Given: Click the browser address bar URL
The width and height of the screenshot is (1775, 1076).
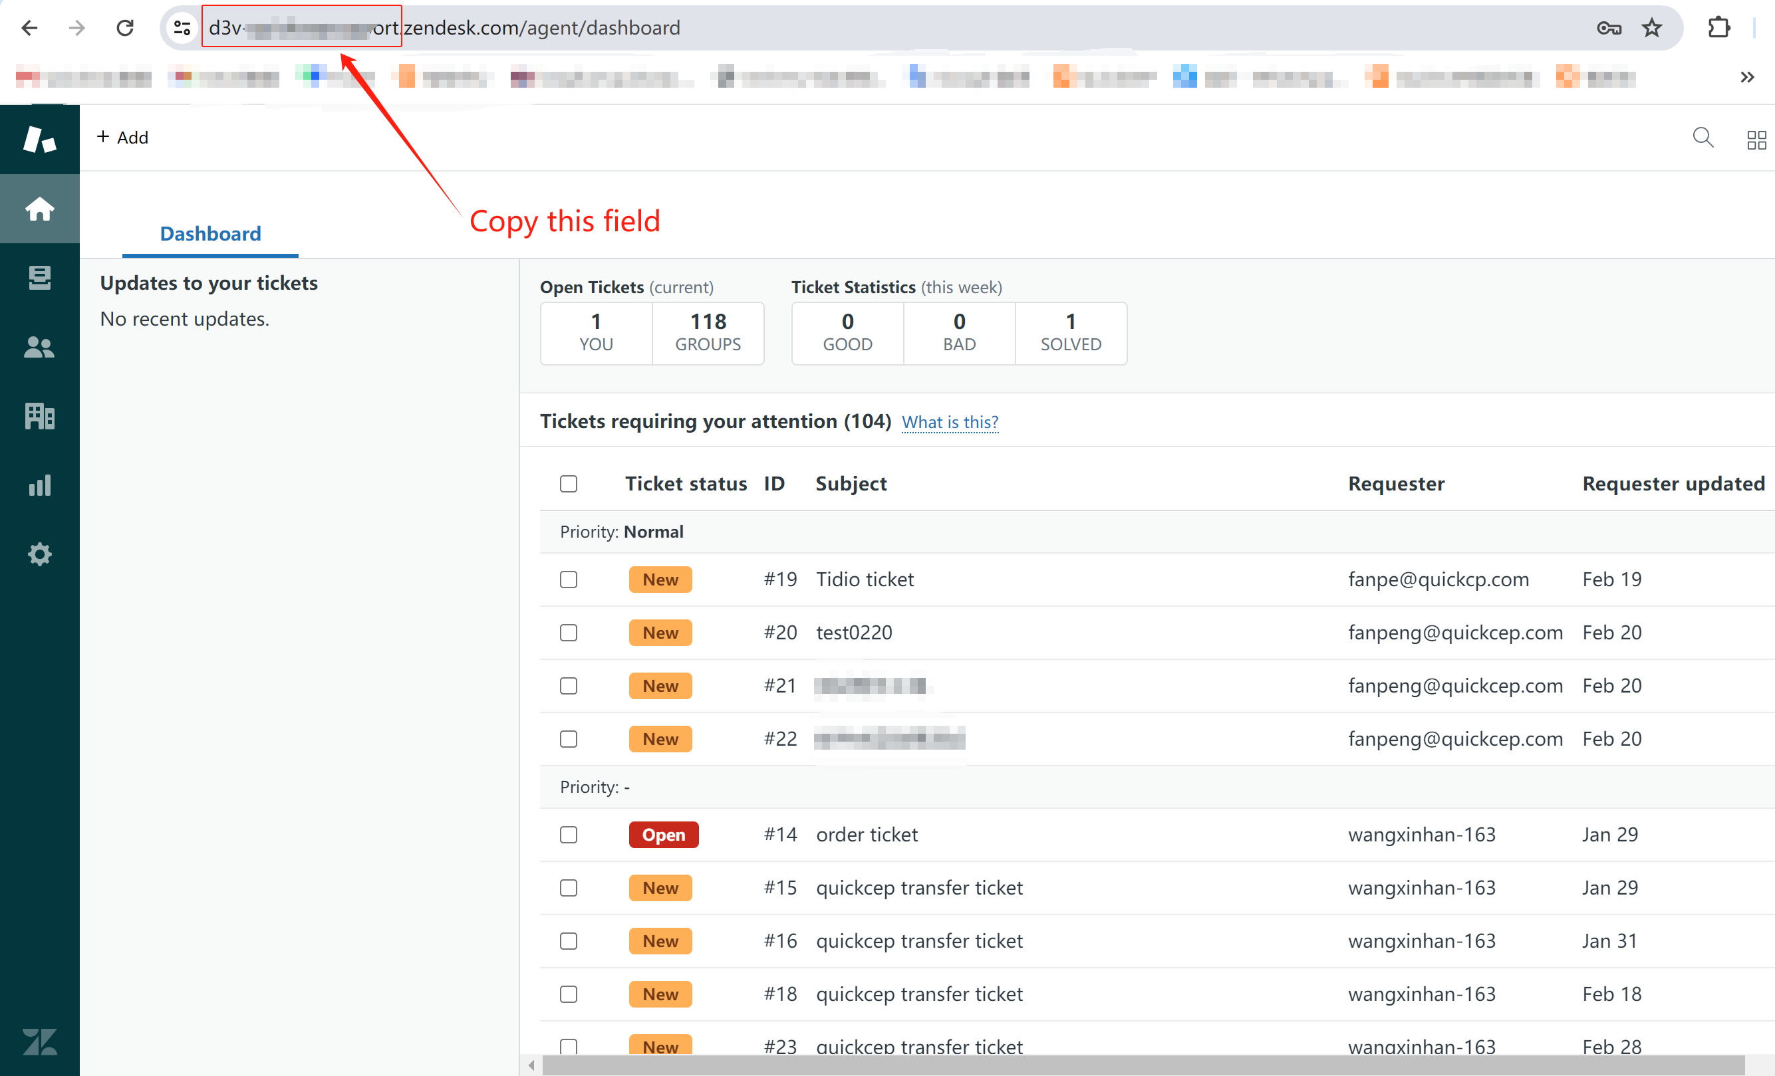Looking at the screenshot, I should (444, 28).
